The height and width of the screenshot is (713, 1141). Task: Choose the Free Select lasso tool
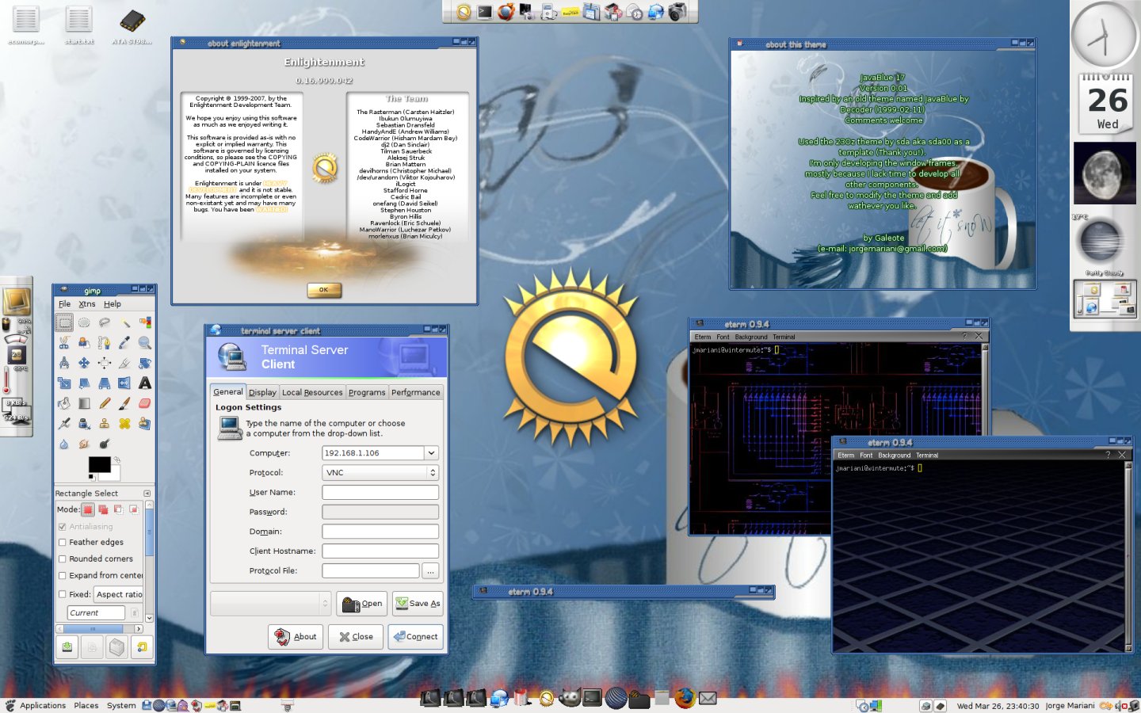[104, 322]
